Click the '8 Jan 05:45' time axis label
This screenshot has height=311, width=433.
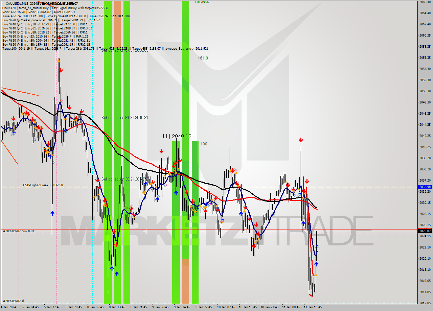95,307
